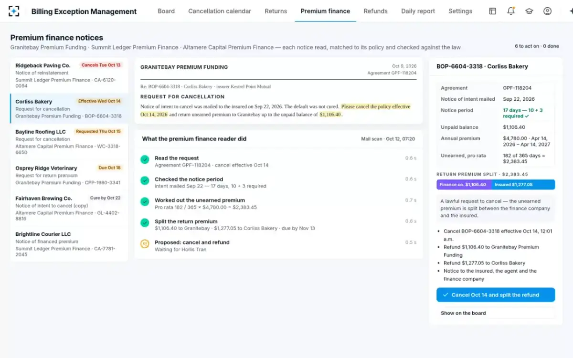Click 'Mail scan · Oct 12, 07:20' timestamp
Screen dimensions: 573x358
[x=388, y=139]
